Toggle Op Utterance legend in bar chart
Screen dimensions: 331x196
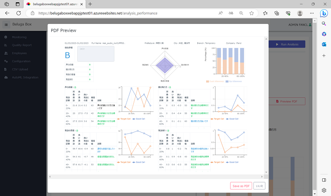[x=233, y=81]
